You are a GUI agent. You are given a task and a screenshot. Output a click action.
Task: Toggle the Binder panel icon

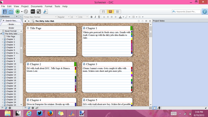click(x=5, y=12)
